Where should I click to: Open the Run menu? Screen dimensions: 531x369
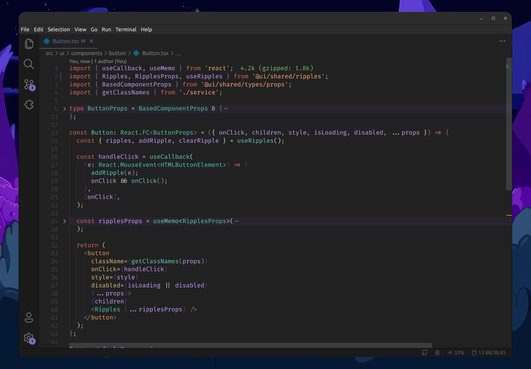point(106,29)
